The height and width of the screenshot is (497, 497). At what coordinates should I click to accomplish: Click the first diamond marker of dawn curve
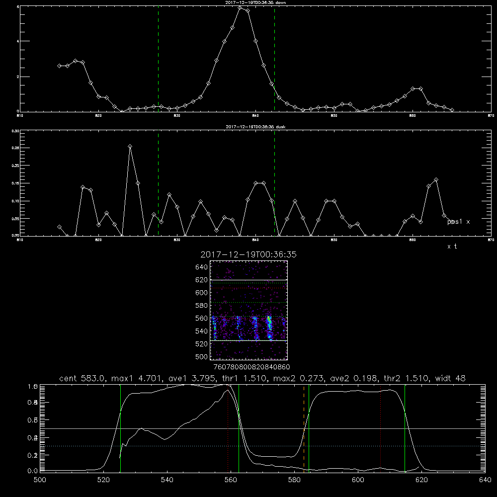[59, 66]
